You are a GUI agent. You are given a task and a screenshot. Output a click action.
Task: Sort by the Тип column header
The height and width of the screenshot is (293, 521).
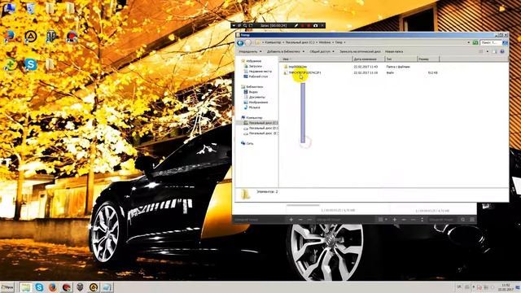401,59
